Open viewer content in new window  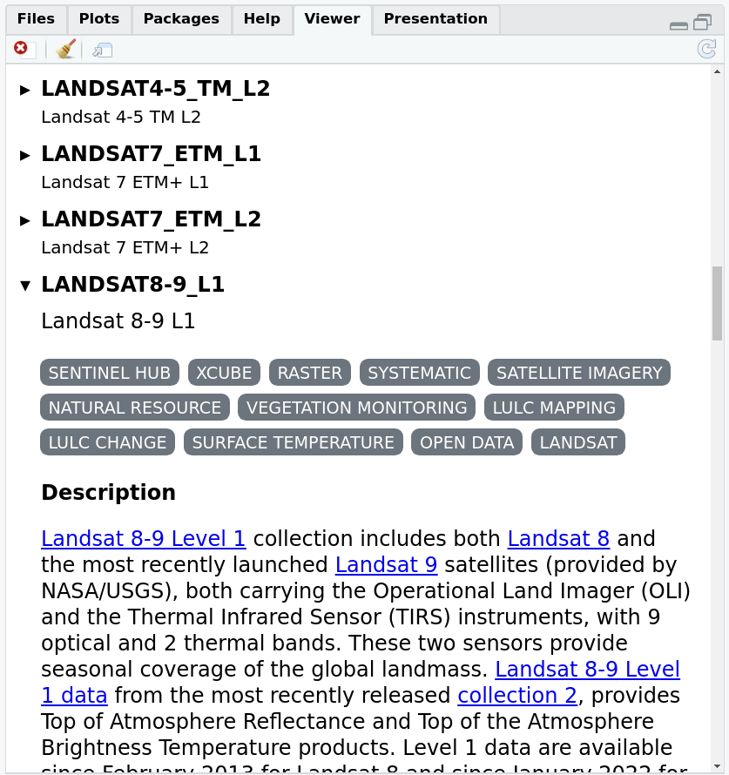click(103, 50)
